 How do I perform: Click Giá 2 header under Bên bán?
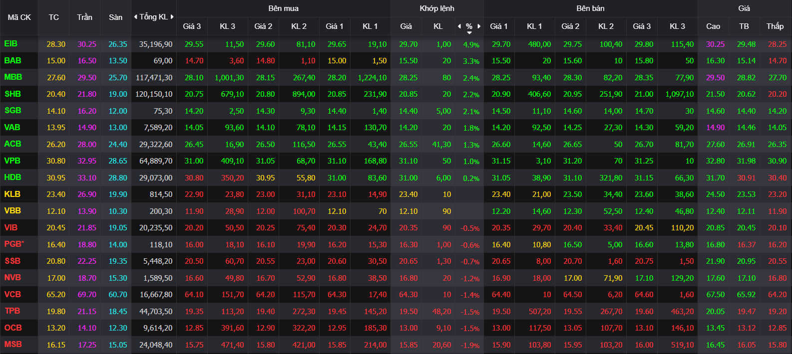[x=570, y=26]
